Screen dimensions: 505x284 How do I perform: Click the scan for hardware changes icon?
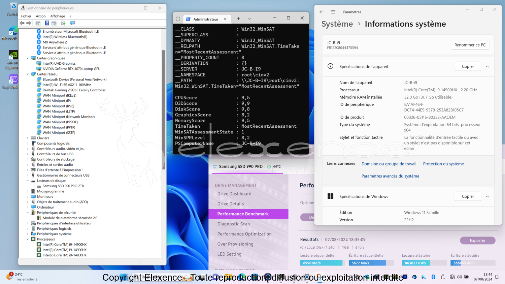click(x=72, y=23)
